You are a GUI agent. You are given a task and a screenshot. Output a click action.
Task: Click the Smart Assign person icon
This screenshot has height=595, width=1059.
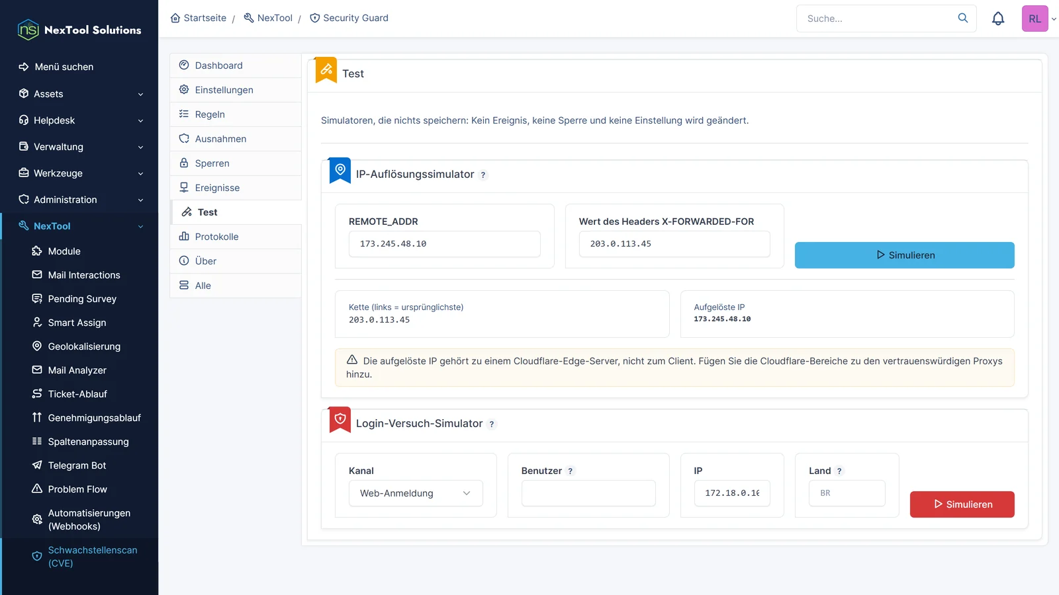pyautogui.click(x=37, y=322)
